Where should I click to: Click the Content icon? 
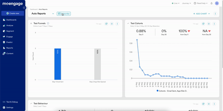point(4,54)
